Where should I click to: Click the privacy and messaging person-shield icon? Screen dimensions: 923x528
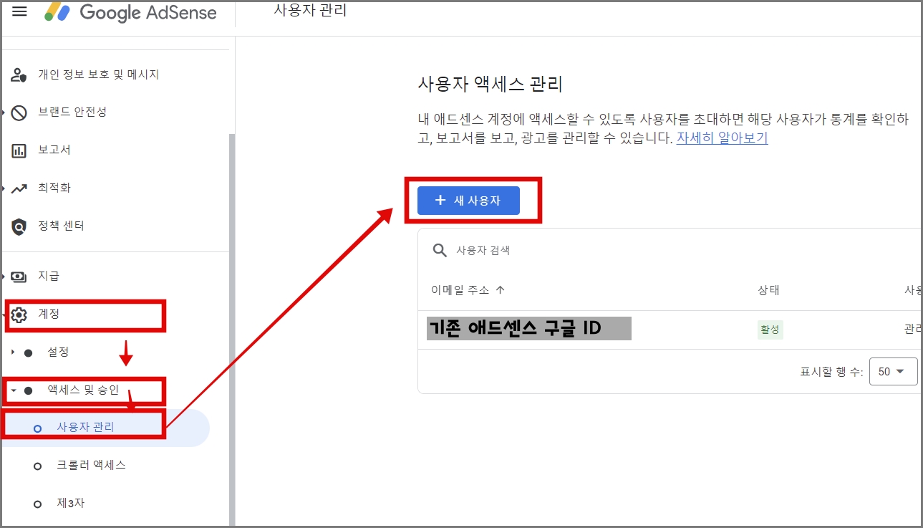click(x=19, y=75)
